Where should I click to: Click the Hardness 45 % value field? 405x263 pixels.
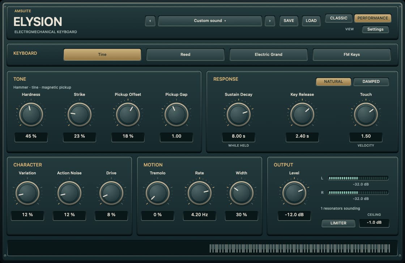[x=31, y=137]
